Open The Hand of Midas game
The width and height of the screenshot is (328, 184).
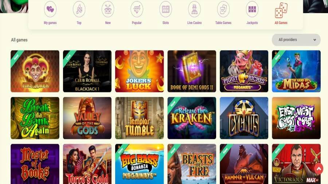click(x=296, y=71)
